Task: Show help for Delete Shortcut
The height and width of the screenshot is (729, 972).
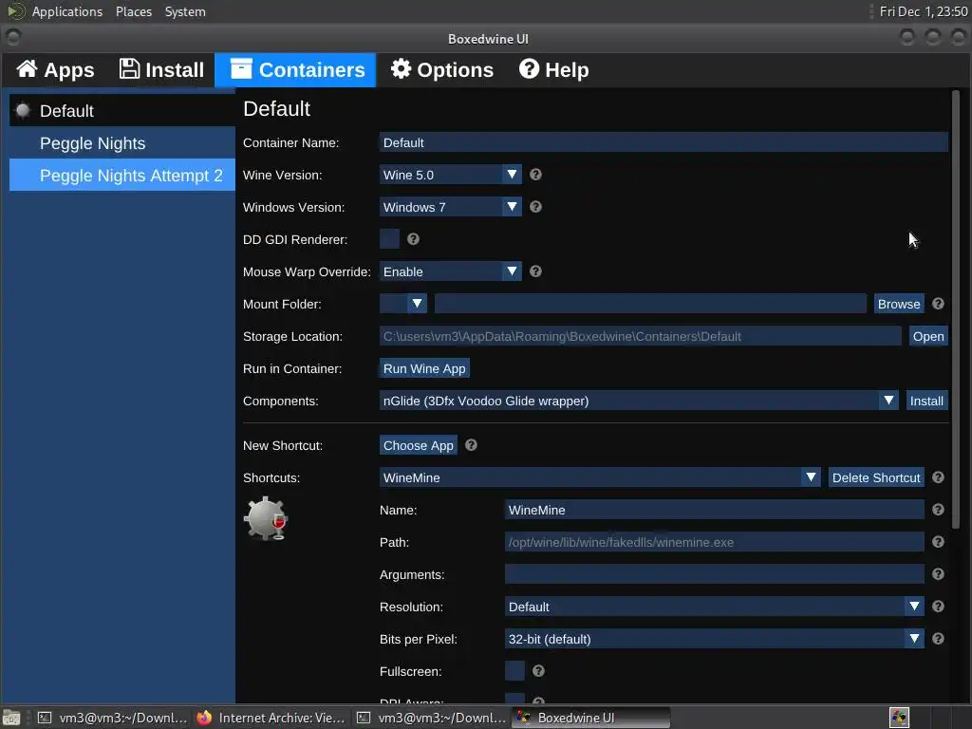Action: [938, 477]
